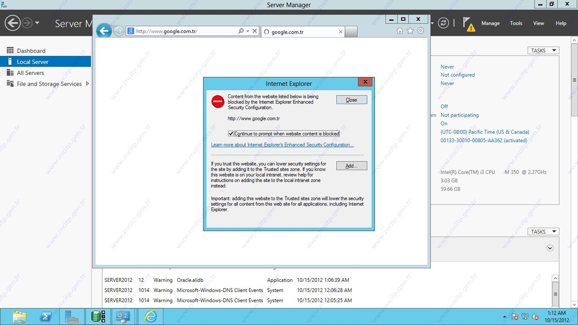Select DNS Client Events 12:05:25 AM row
Image resolution: width=578 pixels, height=325 pixels.
(228, 300)
